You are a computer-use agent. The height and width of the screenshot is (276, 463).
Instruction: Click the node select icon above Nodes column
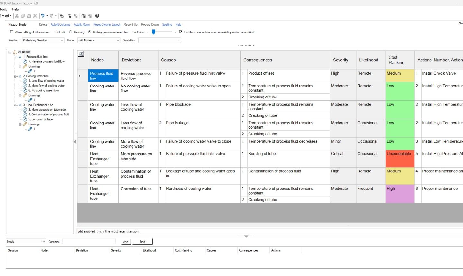(82, 54)
